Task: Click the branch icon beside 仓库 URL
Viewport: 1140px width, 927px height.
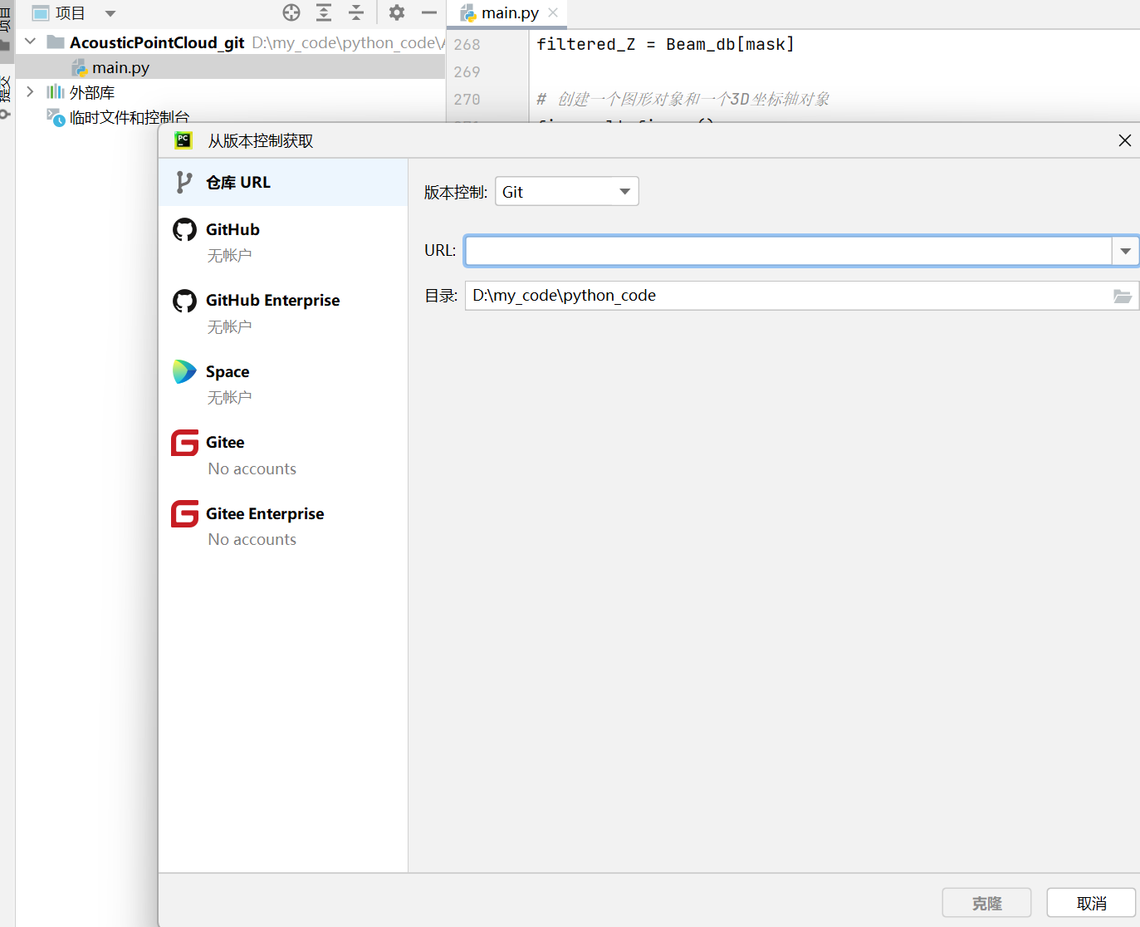Action: 184,182
